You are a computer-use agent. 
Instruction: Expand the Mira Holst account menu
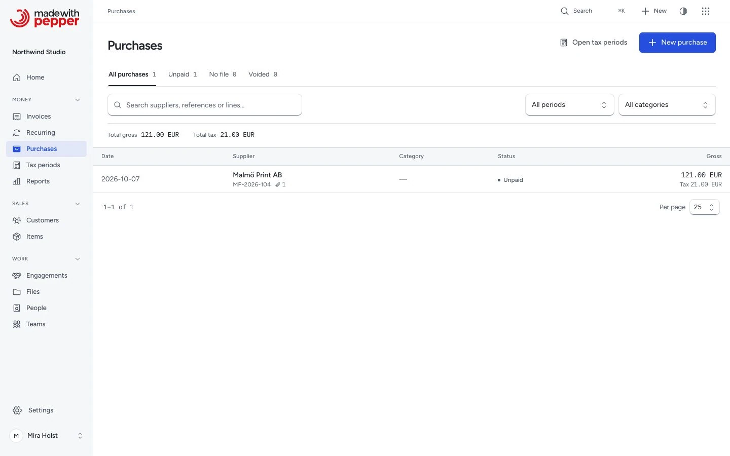click(x=46, y=436)
